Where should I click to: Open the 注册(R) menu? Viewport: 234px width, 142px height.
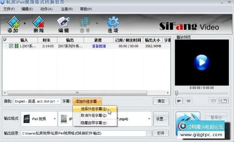pos(67,9)
